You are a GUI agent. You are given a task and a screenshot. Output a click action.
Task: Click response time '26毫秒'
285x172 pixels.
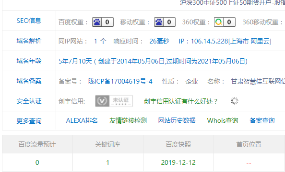click(159, 41)
